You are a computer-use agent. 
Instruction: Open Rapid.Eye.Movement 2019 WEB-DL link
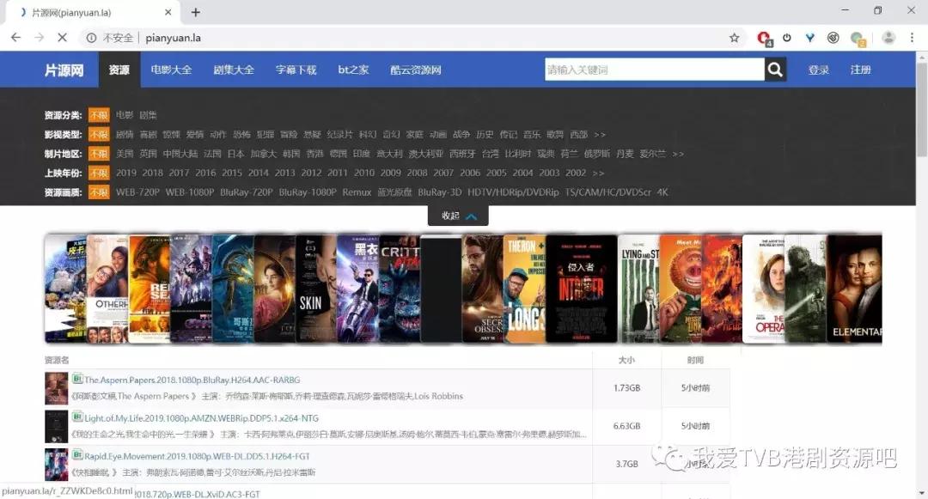(197, 456)
